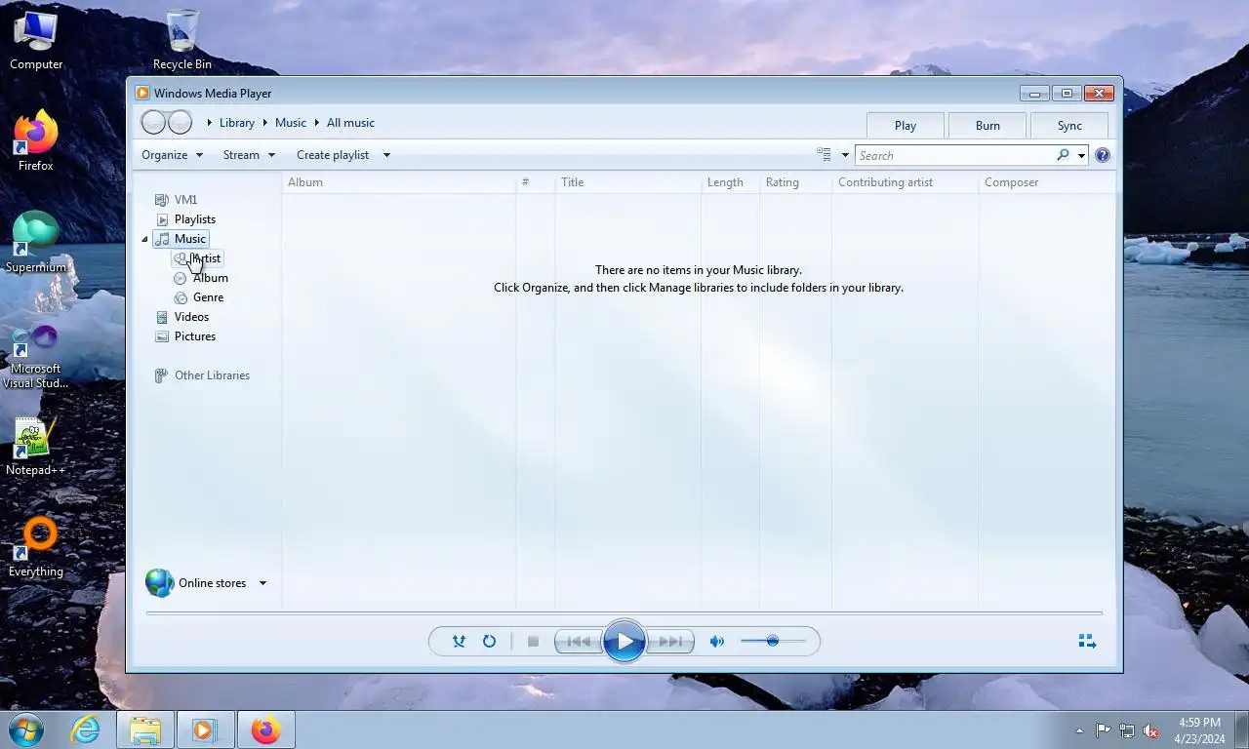Start playback with the Play button
This screenshot has height=749, width=1249.
[624, 641]
